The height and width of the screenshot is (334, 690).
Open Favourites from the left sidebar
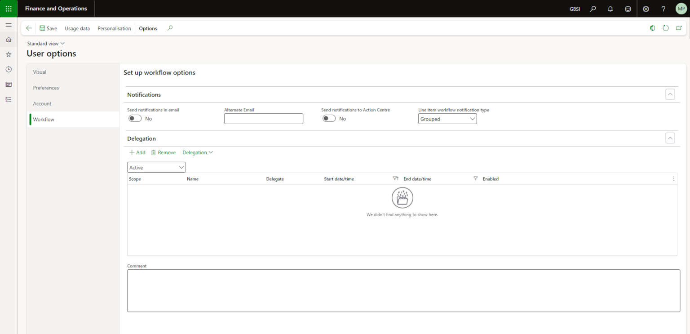click(8, 54)
